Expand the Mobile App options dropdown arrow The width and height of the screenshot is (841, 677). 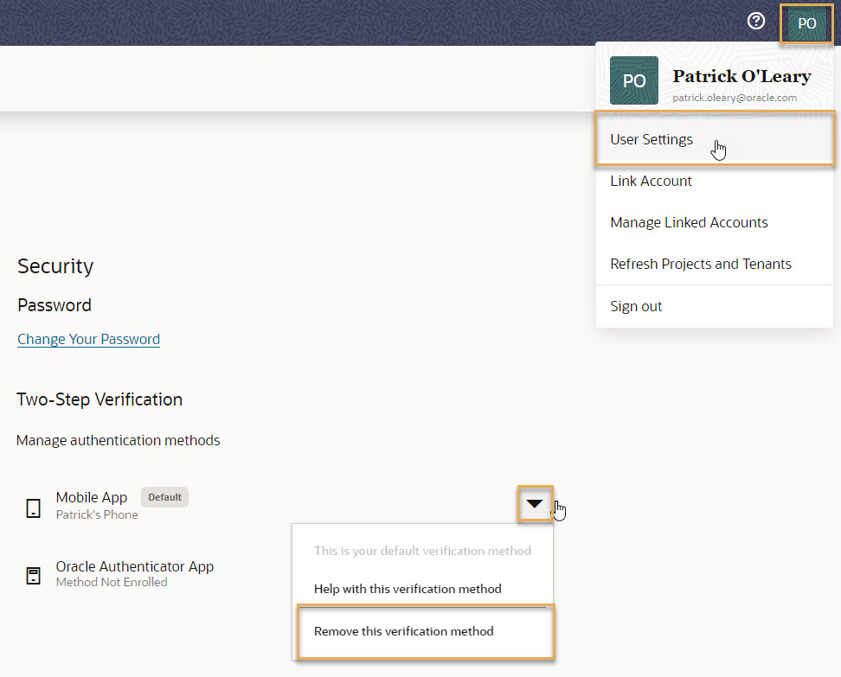535,504
